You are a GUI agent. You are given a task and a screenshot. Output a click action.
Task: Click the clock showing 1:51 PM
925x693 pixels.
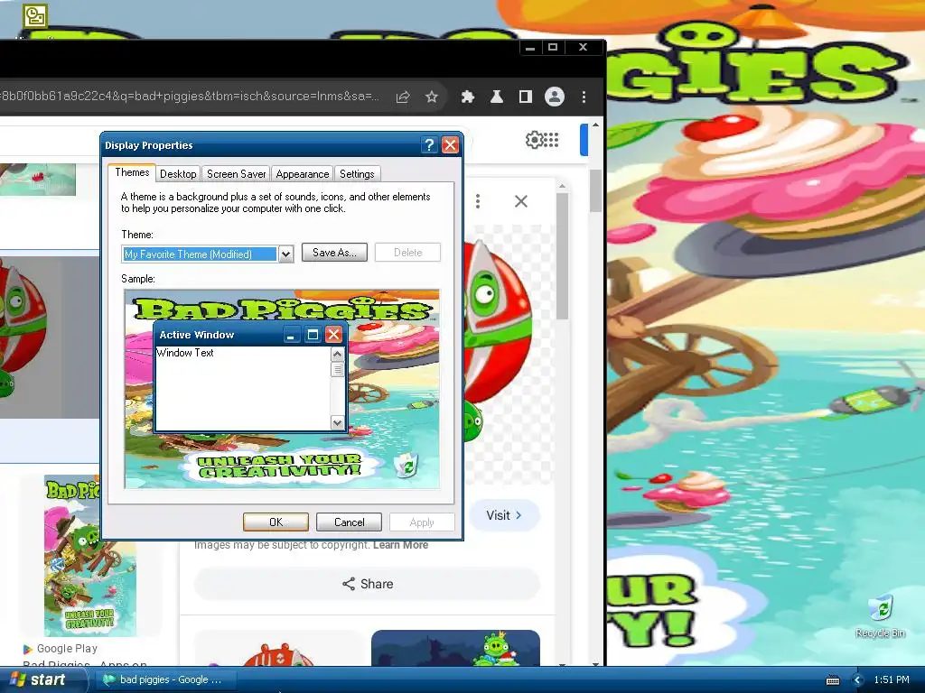pyautogui.click(x=892, y=680)
